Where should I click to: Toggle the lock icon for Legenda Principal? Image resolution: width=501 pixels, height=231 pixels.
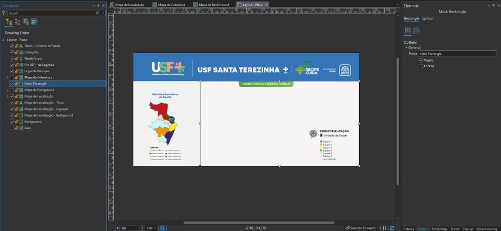(x=16, y=71)
